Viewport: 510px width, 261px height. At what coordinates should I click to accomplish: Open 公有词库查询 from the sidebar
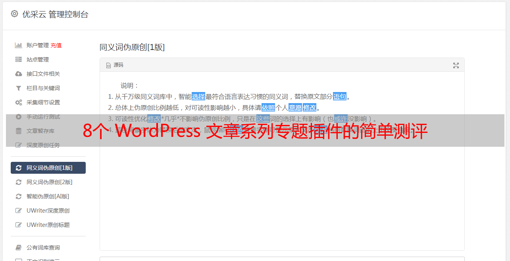(48, 248)
